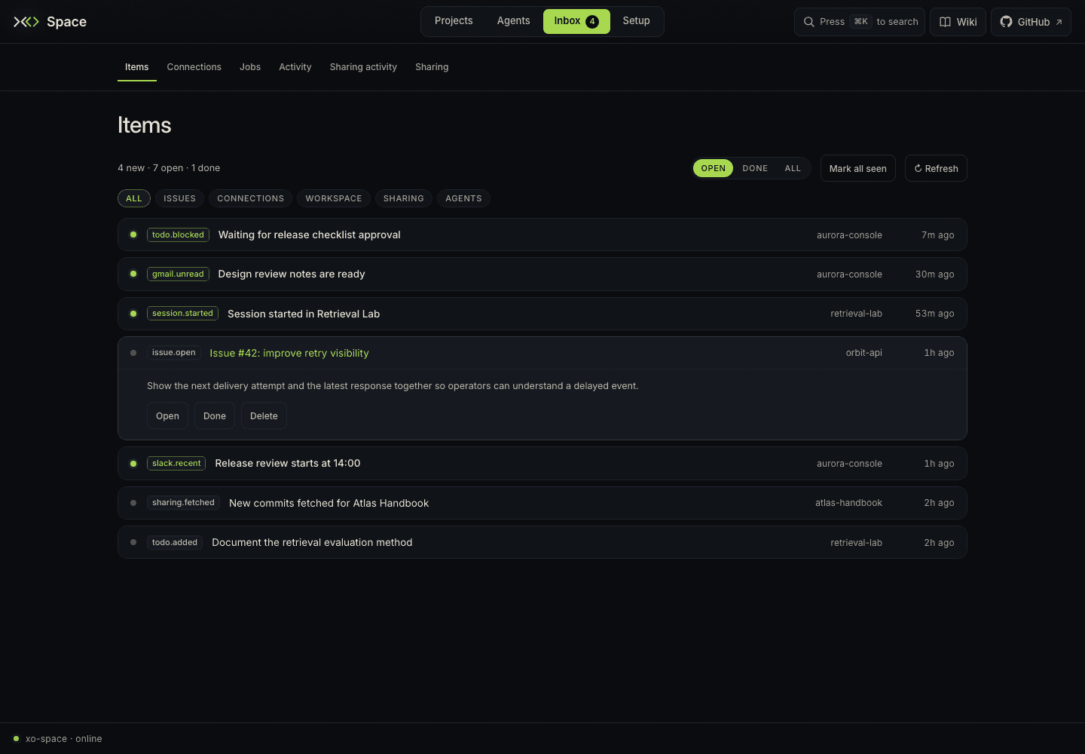Viewport: 1085px width, 754px height.
Task: Expand the 'Session started in Retrieval Lab' item
Action: click(x=542, y=314)
